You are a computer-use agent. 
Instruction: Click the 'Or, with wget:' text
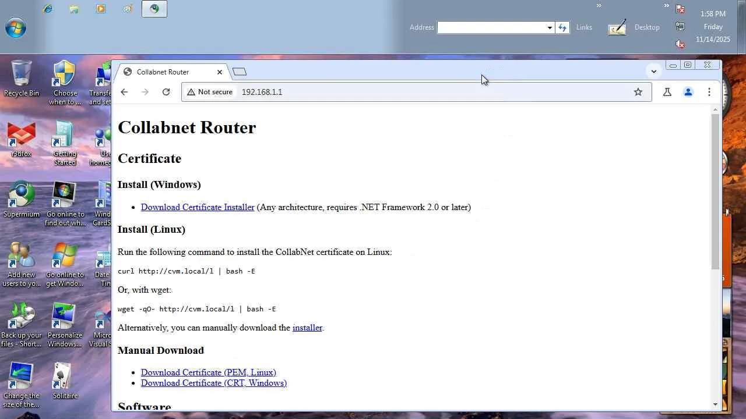tap(145, 290)
